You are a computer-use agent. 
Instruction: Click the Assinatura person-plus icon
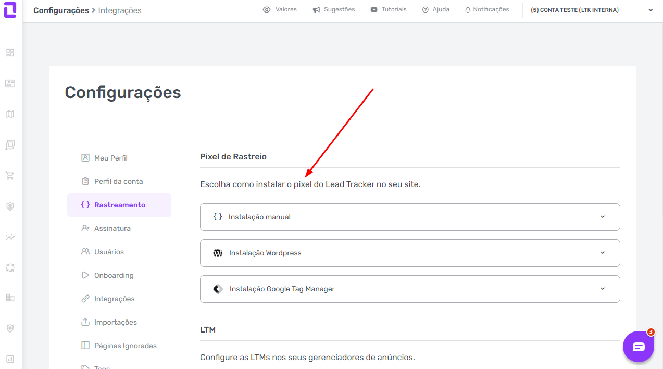pos(85,228)
